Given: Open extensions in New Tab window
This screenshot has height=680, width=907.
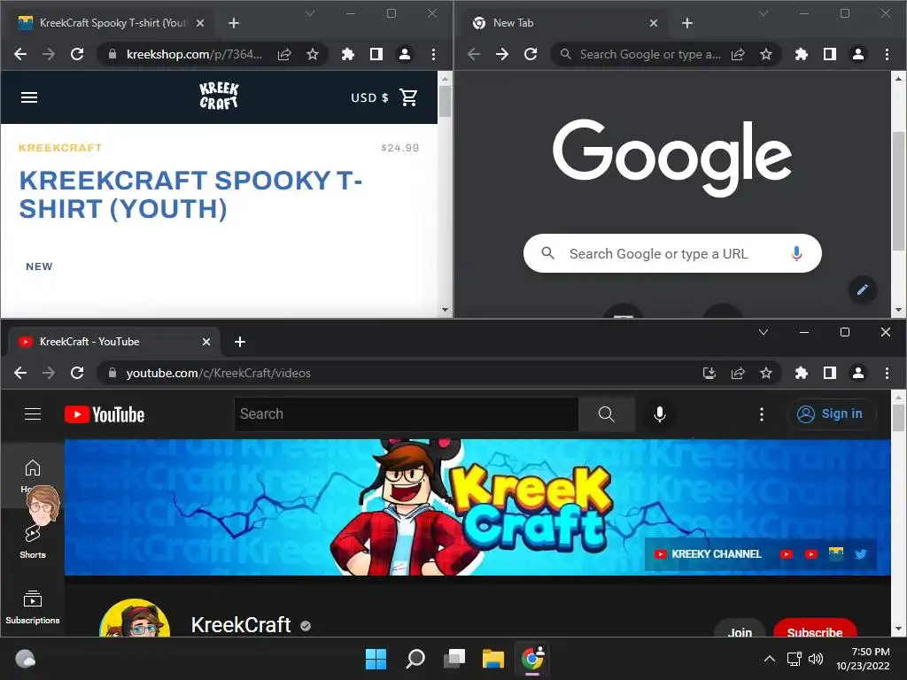Looking at the screenshot, I should click(x=801, y=54).
